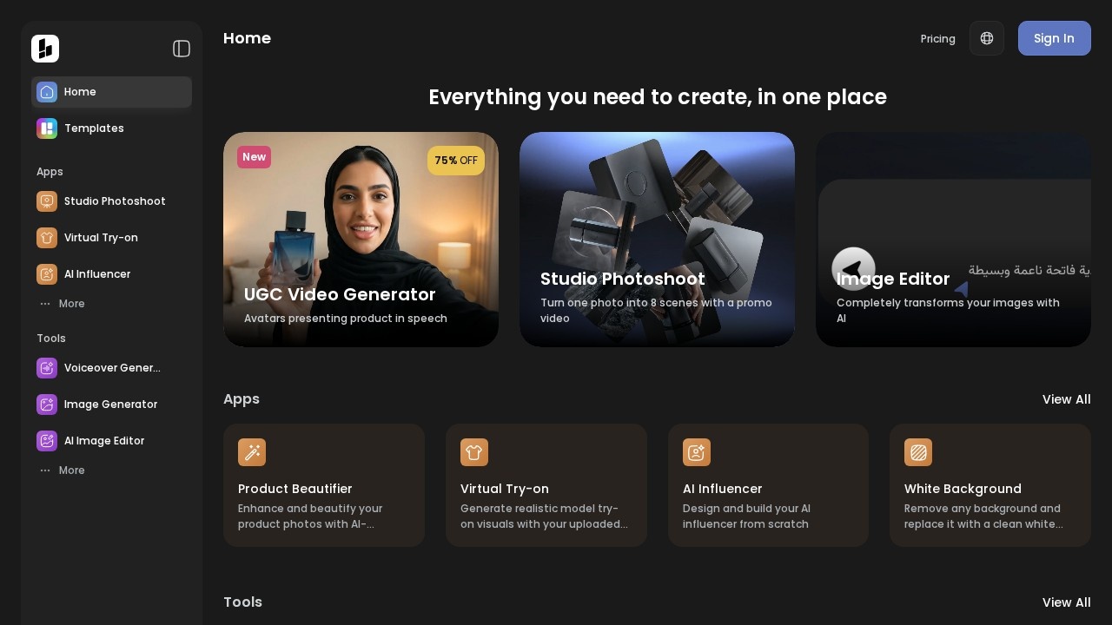View All in the Apps section
Image resolution: width=1112 pixels, height=625 pixels.
click(x=1067, y=399)
